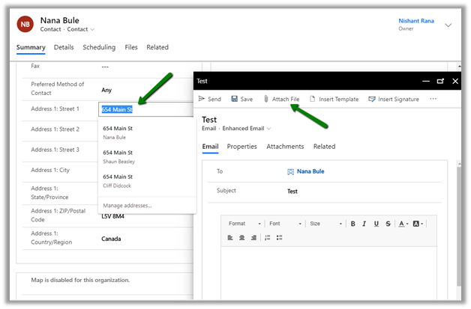Click Manage addresses link

[x=127, y=205]
